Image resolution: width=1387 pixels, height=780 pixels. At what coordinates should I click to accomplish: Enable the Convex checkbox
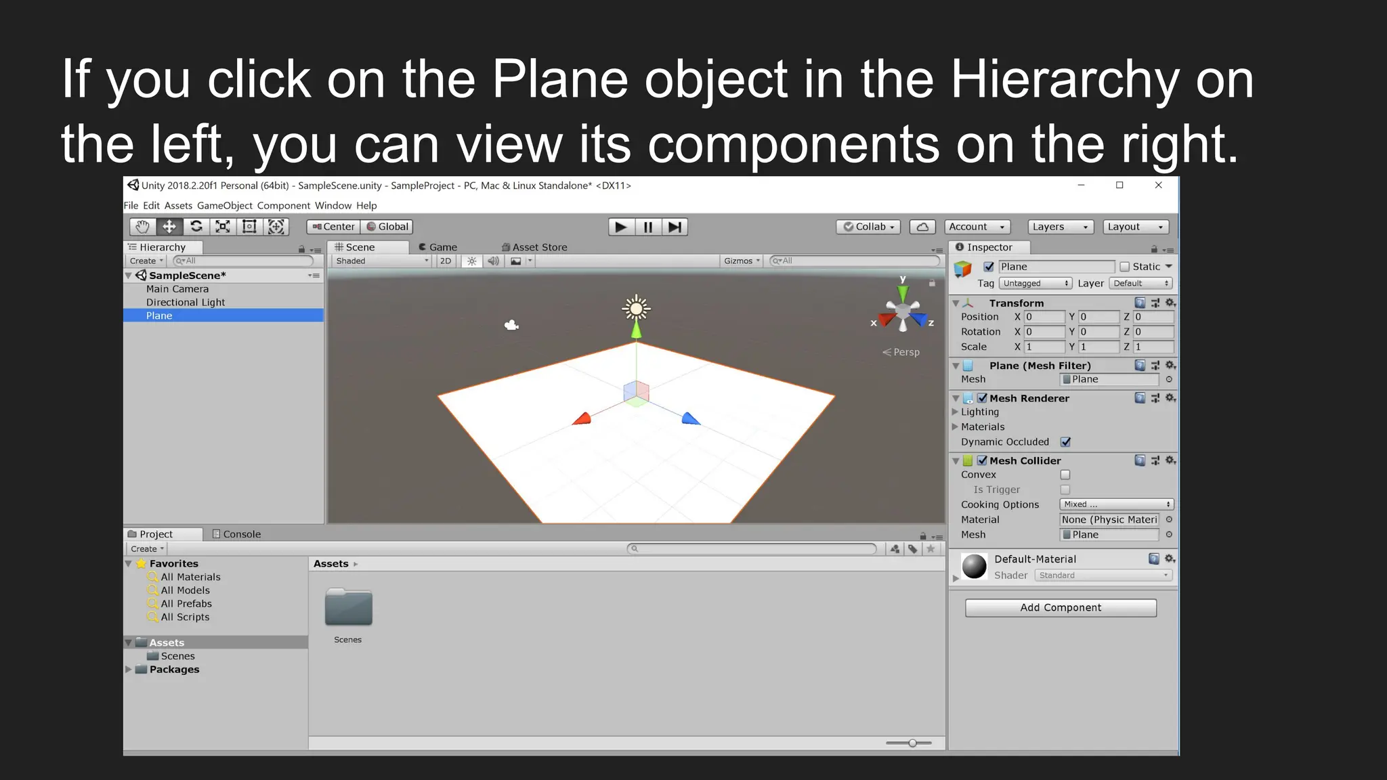(1065, 475)
